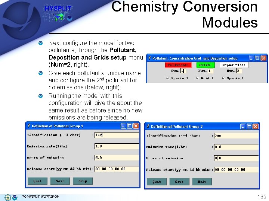The height and width of the screenshot is (201, 269).
Task: Click Save in Pollutant Group 1 window
Action: pos(60,181)
